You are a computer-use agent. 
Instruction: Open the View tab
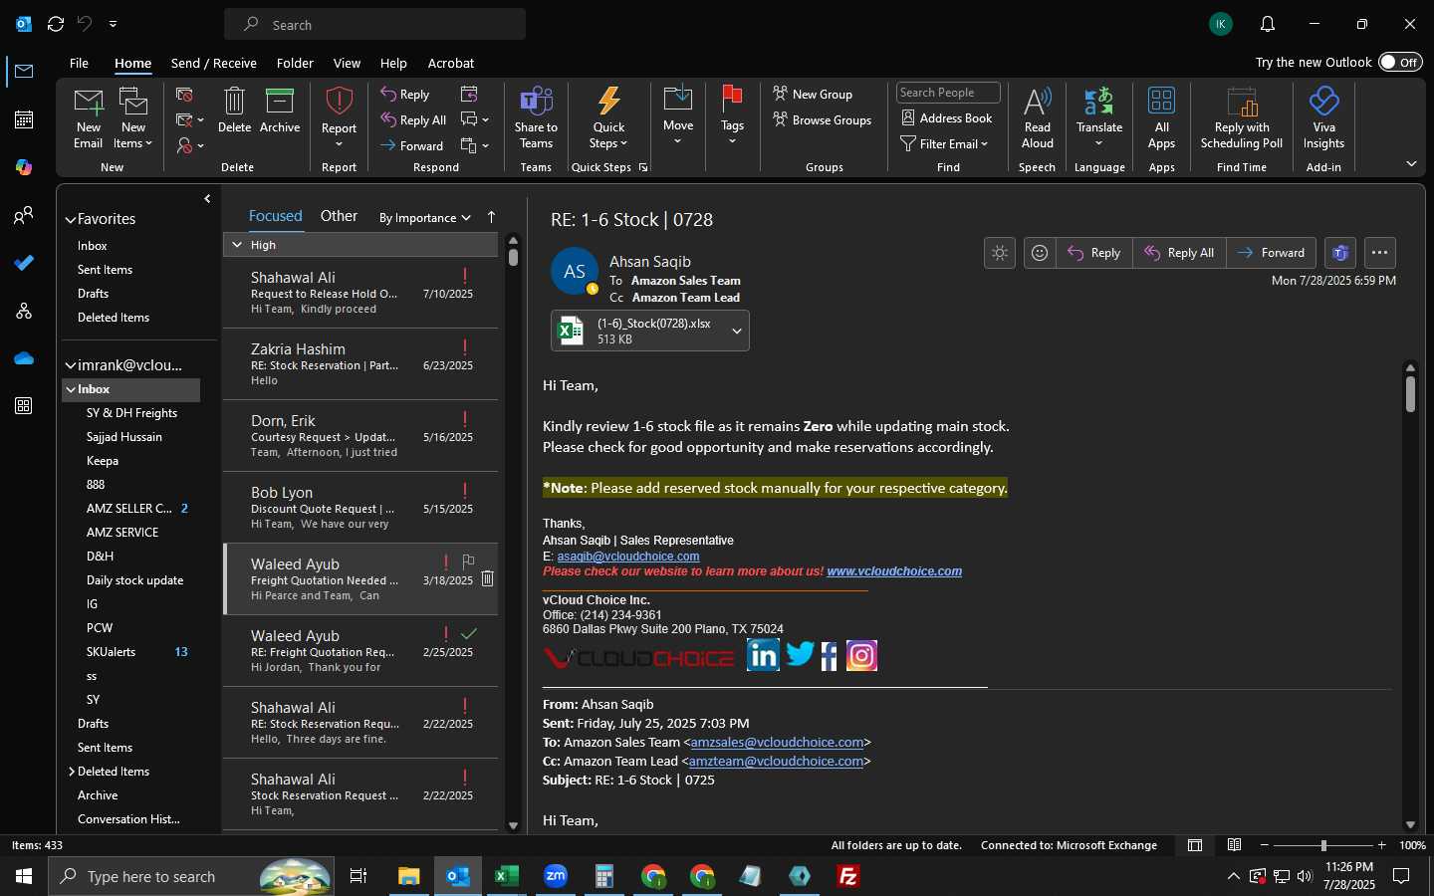pyautogui.click(x=347, y=63)
